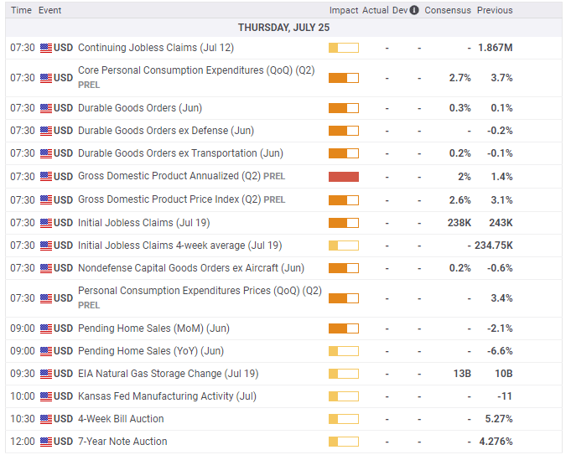Click red high-impact bar for GDP Annualized

pos(344,177)
